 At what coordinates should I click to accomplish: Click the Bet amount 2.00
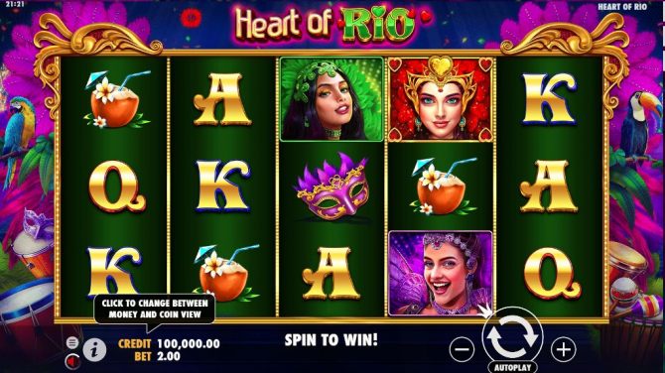[169, 356]
